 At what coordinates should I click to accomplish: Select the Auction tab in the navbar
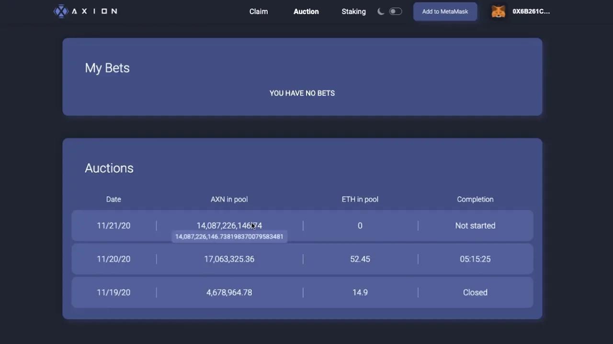[306, 11]
